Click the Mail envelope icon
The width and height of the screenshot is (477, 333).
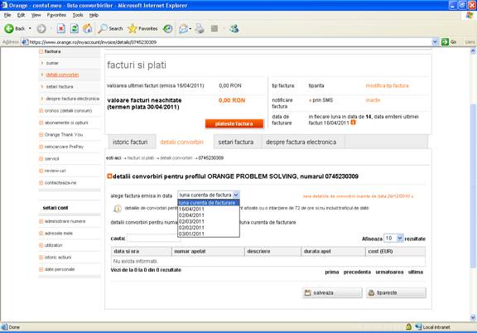coord(183,29)
